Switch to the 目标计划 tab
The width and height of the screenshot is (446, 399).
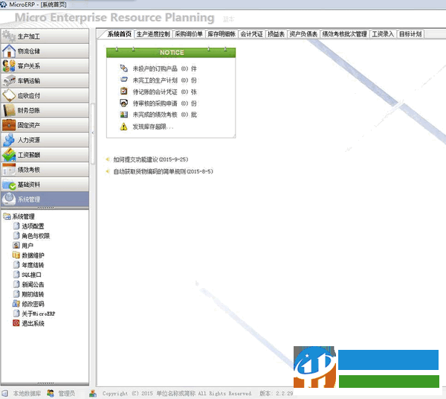(x=410, y=34)
